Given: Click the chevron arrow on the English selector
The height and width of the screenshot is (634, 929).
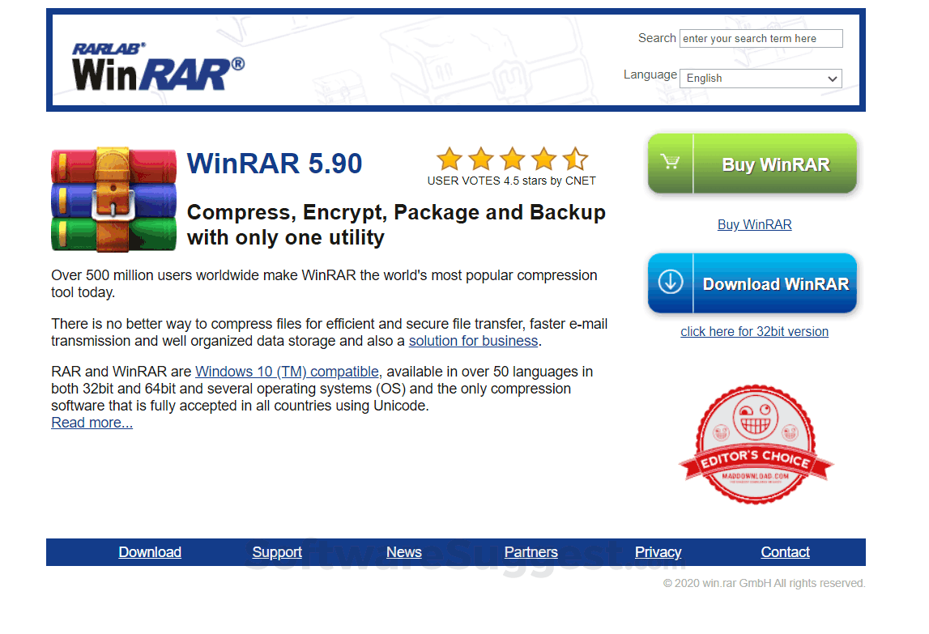Looking at the screenshot, I should coord(833,79).
